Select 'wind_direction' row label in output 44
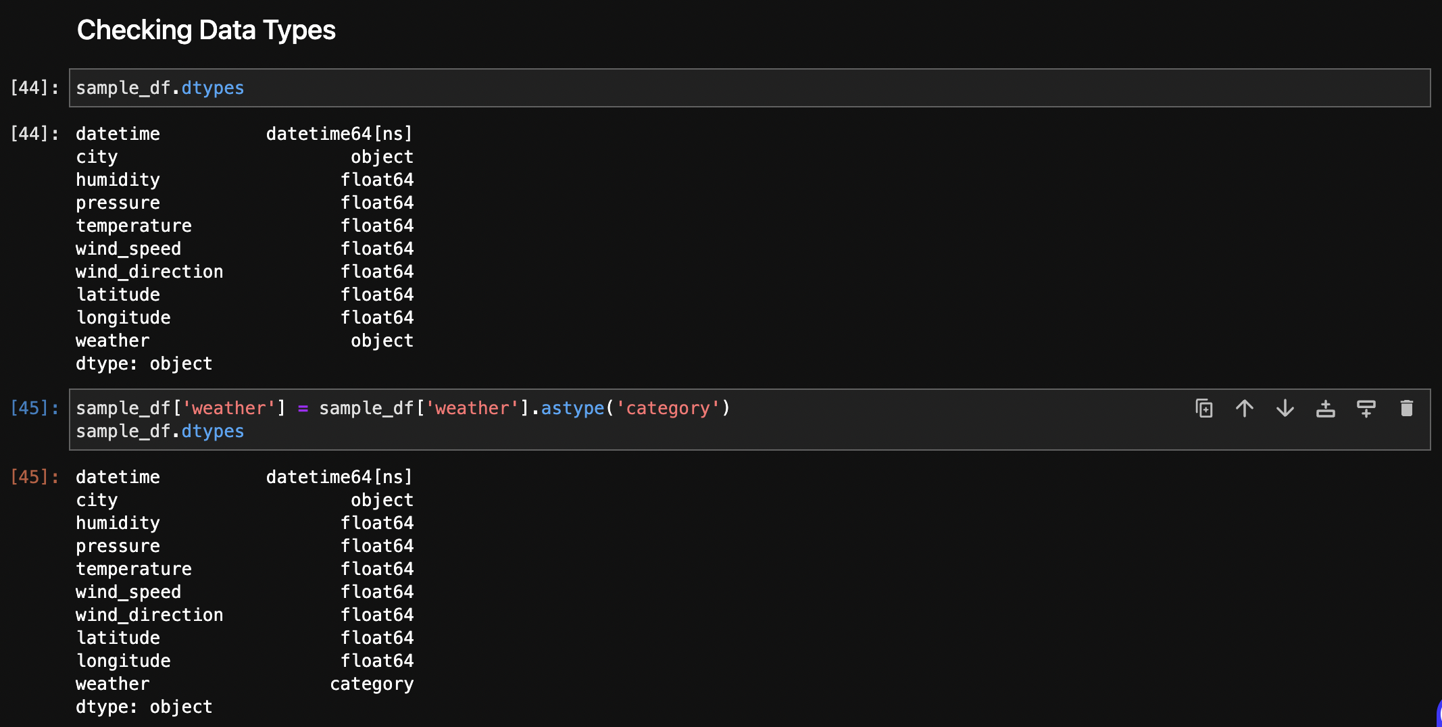The width and height of the screenshot is (1442, 727). coord(149,272)
